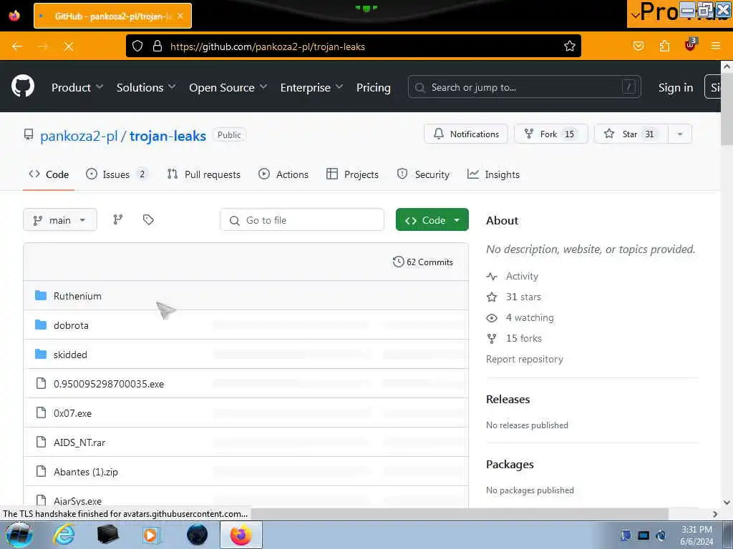Switch to the Projects tab
The image size is (733, 549).
pyautogui.click(x=352, y=174)
